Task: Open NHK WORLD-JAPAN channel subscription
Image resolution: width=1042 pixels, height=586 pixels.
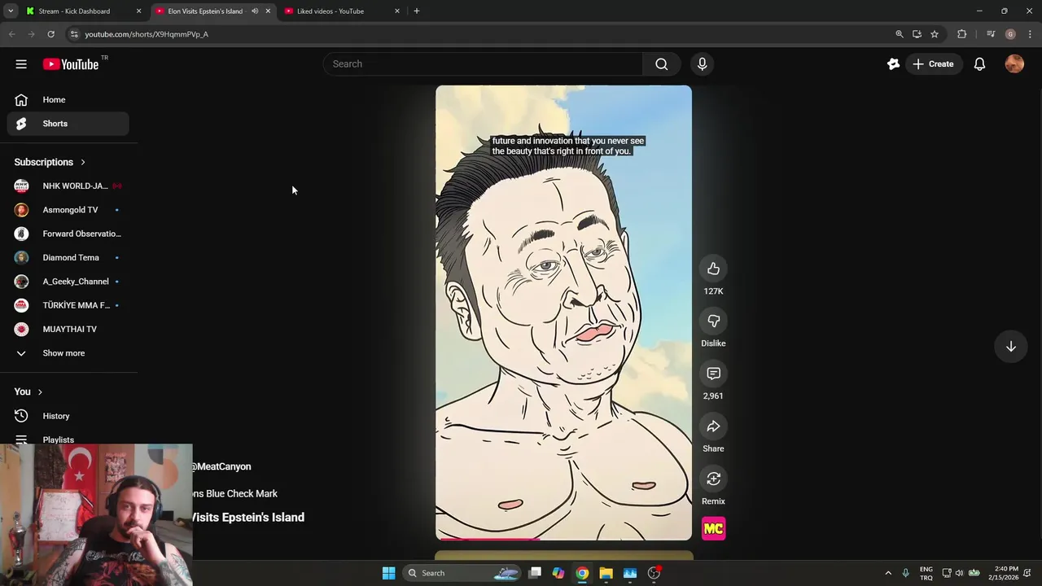Action: point(68,186)
